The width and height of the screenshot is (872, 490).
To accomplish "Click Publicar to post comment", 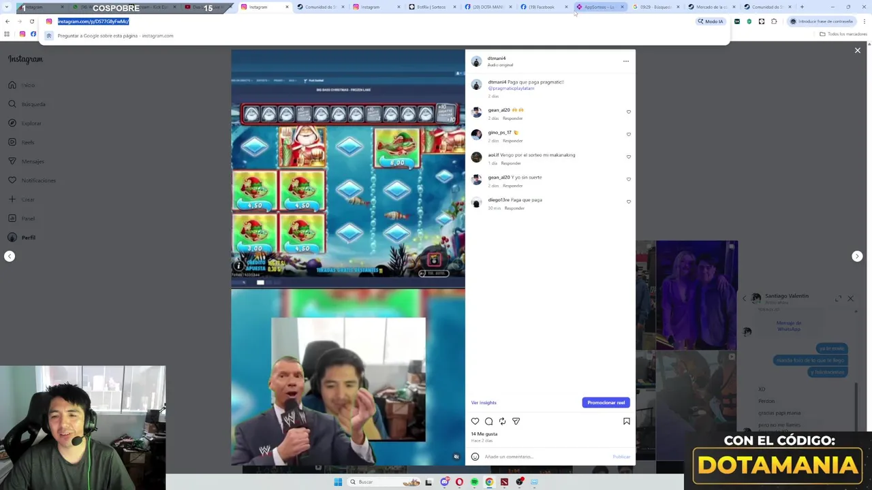I will 621,457.
